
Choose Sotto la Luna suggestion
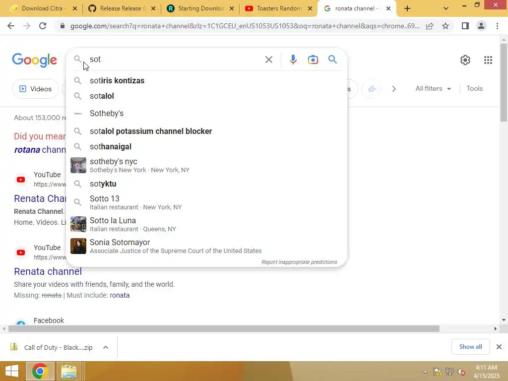coord(206,224)
